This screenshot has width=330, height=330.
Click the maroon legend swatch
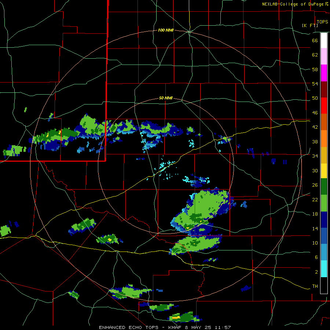324,89
